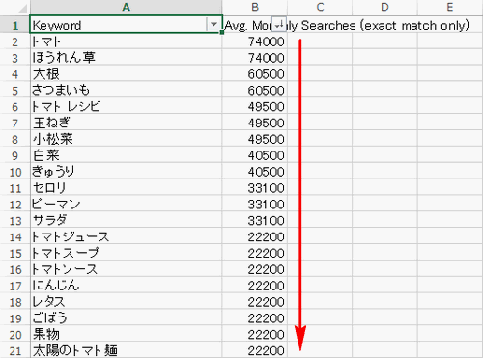The height and width of the screenshot is (358, 483).
Task: Click the cell containing にんじん
Action: 126,286
